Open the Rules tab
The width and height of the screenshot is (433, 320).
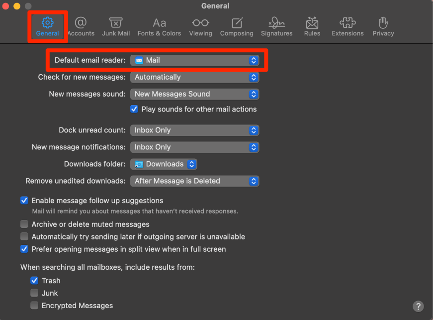pyautogui.click(x=312, y=27)
